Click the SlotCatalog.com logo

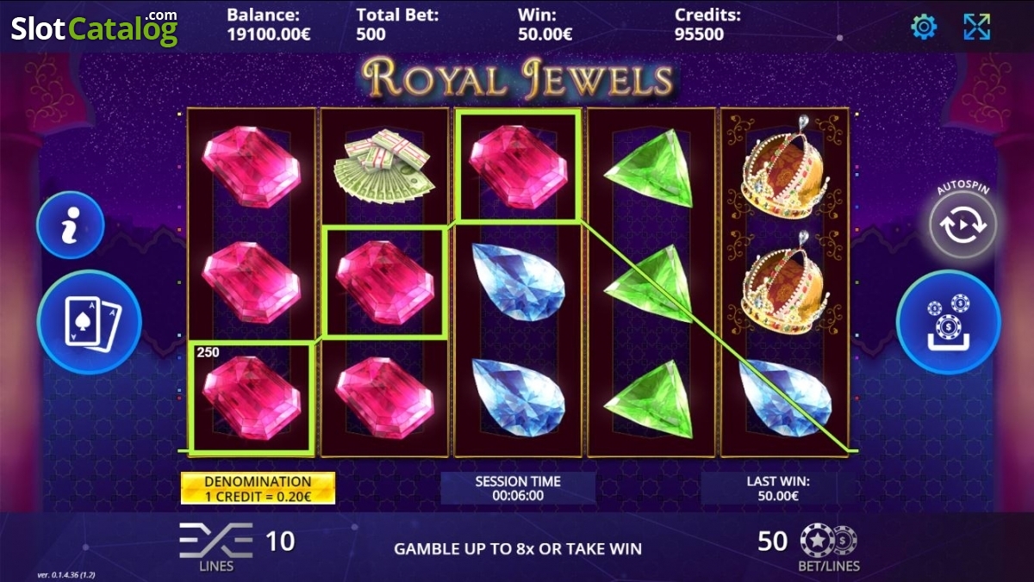tap(94, 28)
